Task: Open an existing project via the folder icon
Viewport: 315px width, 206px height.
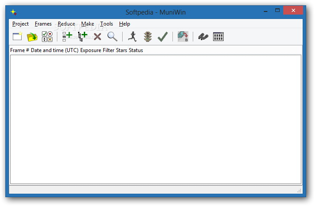Action: point(32,37)
